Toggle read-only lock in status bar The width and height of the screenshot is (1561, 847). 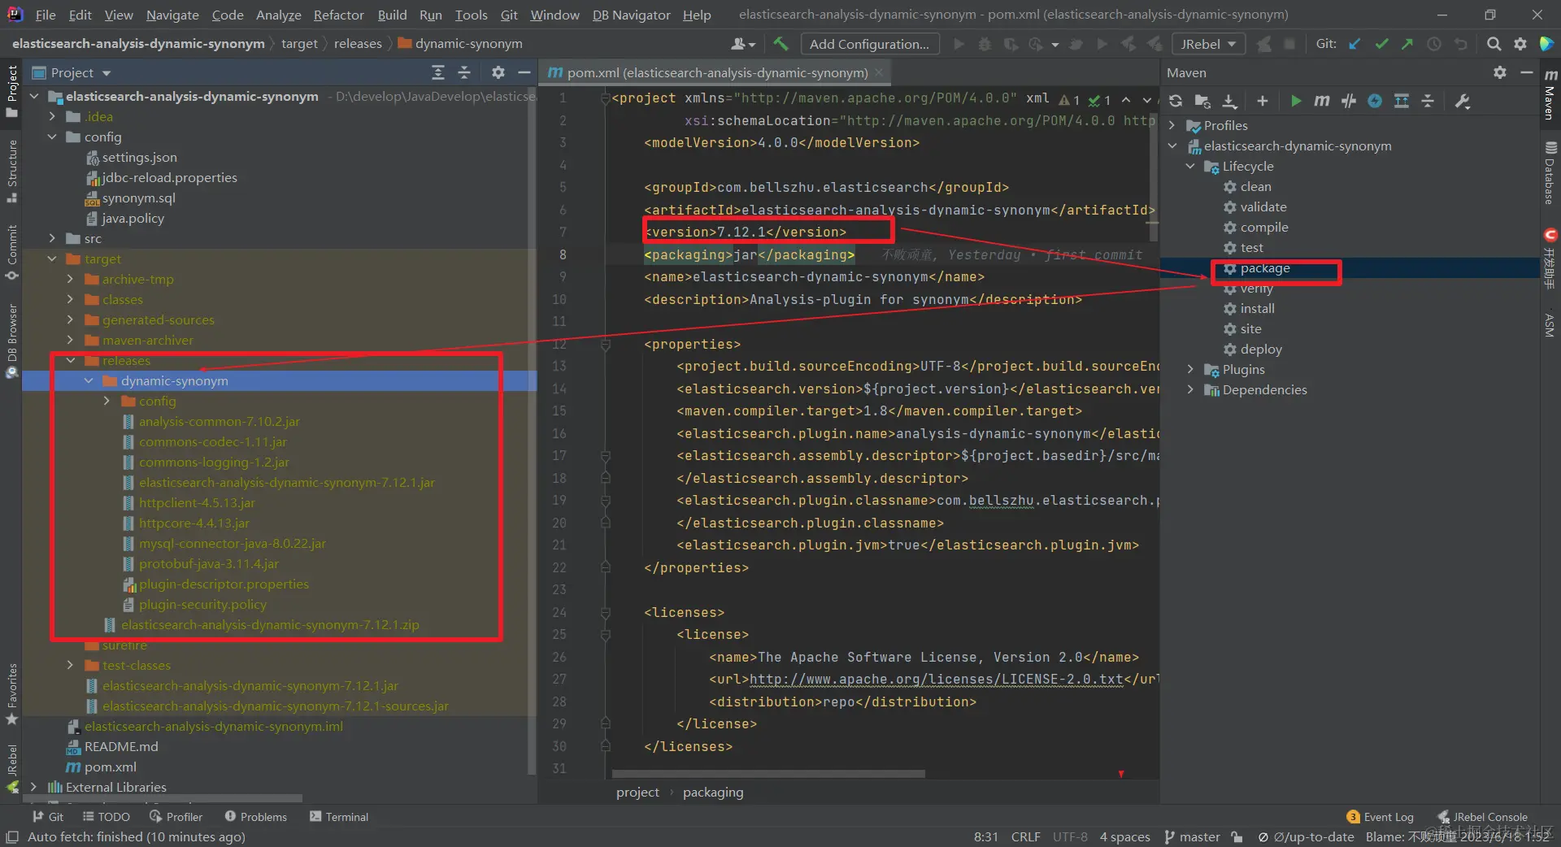tap(1237, 837)
